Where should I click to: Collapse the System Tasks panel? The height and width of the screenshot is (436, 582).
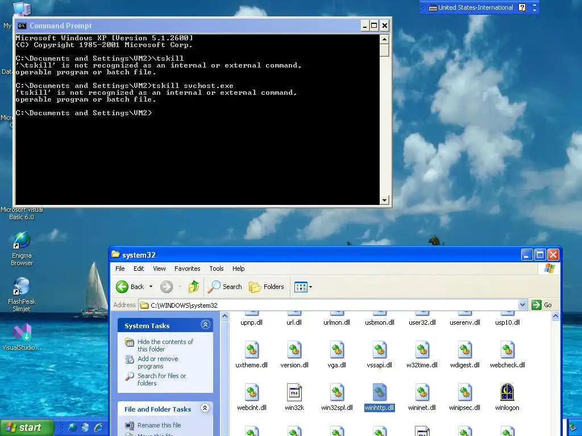click(x=205, y=325)
